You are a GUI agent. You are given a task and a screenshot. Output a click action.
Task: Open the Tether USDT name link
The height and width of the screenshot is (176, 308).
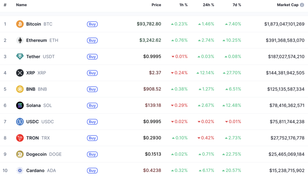[40, 57]
